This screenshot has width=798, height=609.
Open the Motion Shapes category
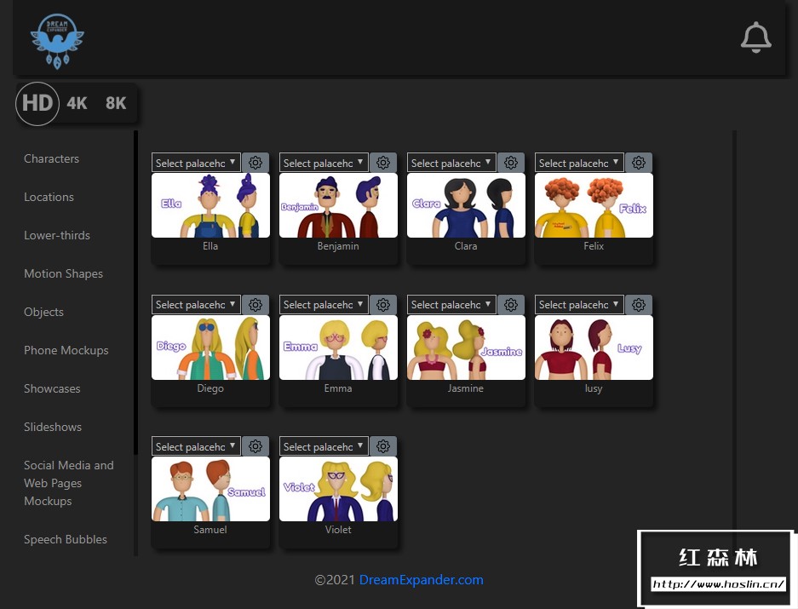(x=64, y=274)
